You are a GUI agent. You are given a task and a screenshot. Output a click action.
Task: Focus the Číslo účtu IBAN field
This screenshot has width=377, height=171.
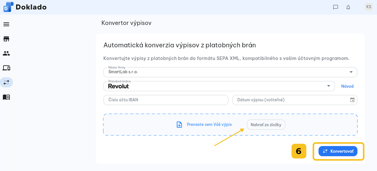tap(166, 100)
